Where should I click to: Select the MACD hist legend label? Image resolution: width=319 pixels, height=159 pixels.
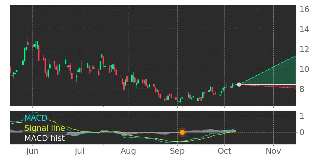45,138
